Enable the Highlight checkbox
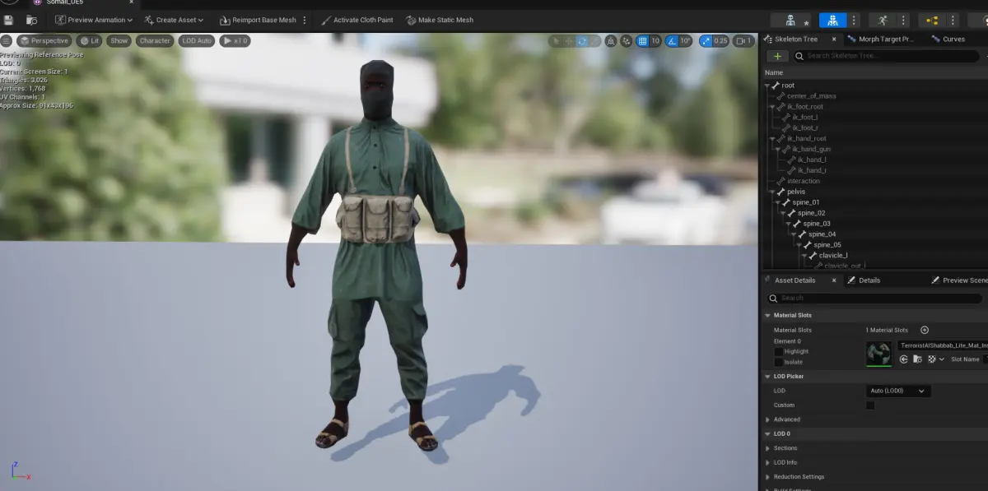Viewport: 988px width, 491px height. (x=779, y=351)
